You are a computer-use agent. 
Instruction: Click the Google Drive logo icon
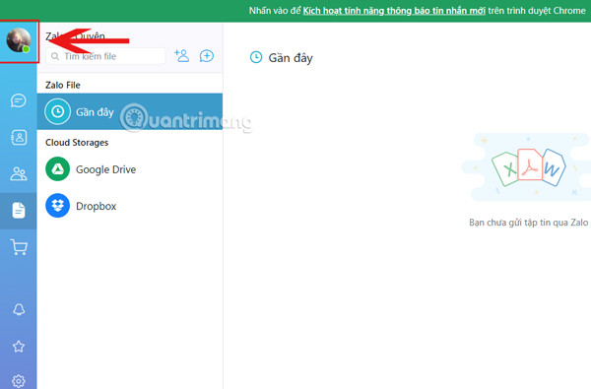[x=58, y=168]
